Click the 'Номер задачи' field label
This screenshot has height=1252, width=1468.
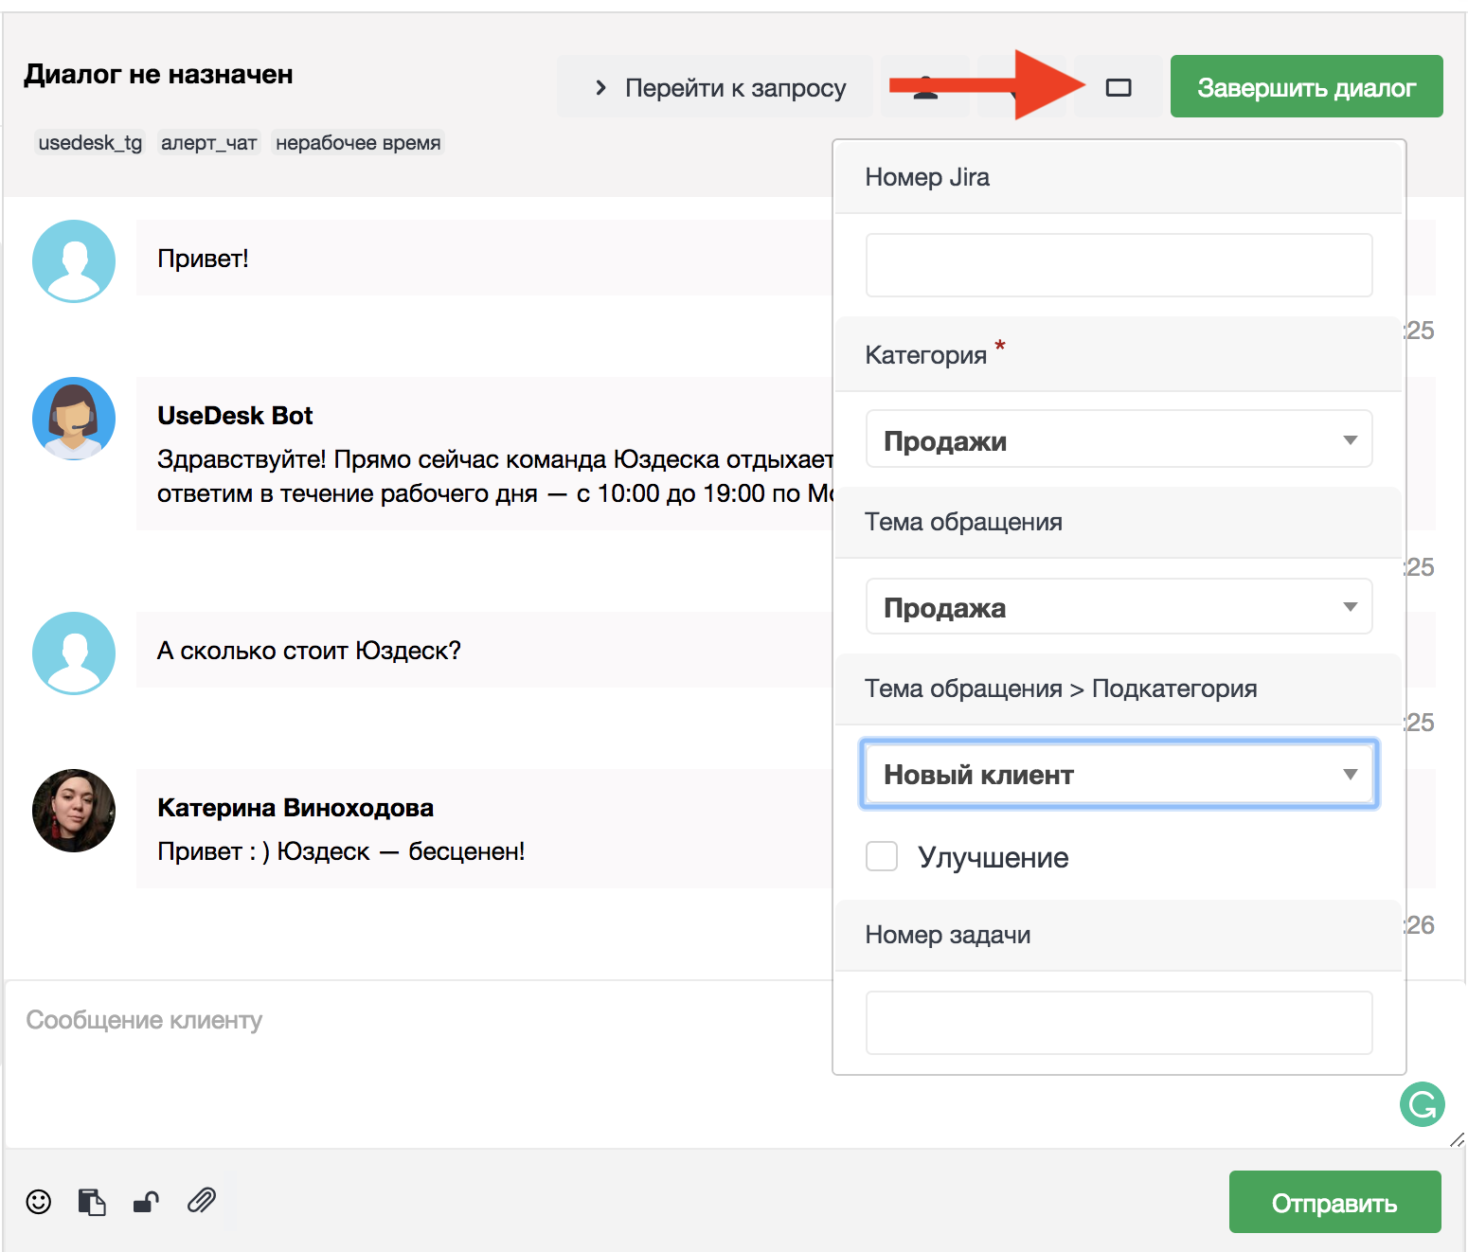coord(948,935)
